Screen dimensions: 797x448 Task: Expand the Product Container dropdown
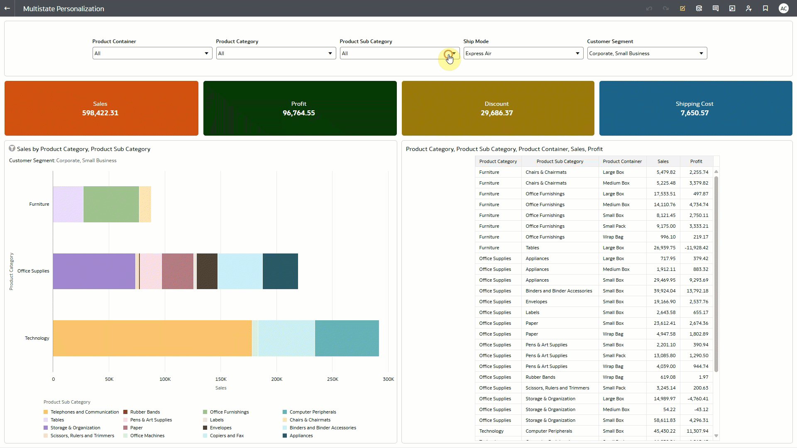click(206, 54)
